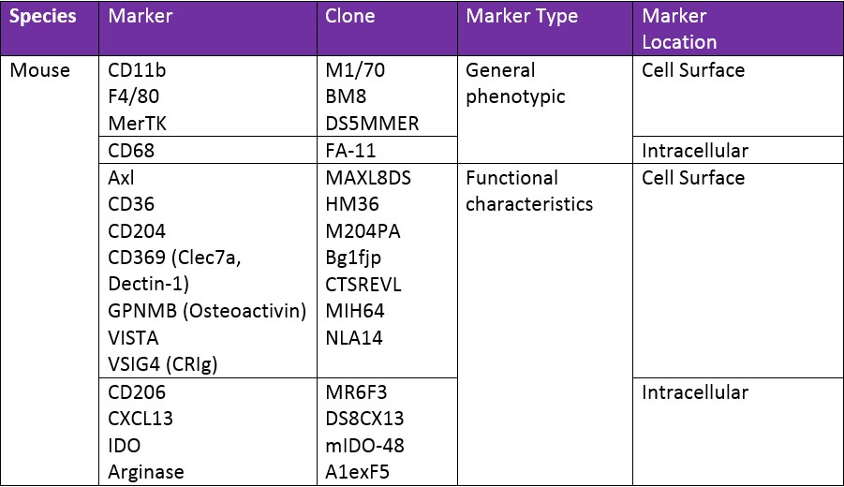Select the FA-11 clone cell
This screenshot has height=487, width=844.
click(x=350, y=151)
